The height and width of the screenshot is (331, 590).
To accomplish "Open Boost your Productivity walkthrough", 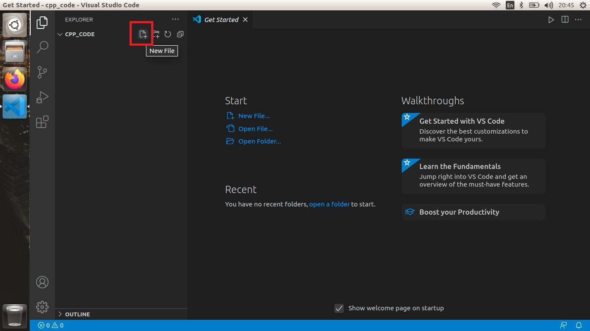I will coord(474,212).
